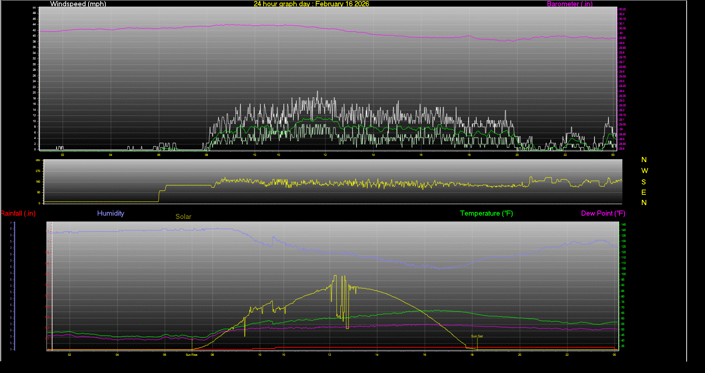Screen dimensions: 705x373
Task: Click the Sun Set marker label
Action: click(x=477, y=336)
